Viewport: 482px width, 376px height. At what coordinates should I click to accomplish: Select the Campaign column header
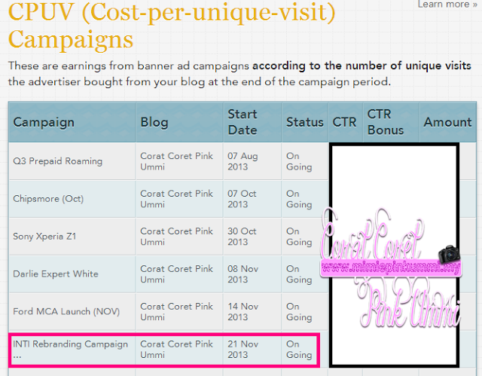(x=44, y=122)
